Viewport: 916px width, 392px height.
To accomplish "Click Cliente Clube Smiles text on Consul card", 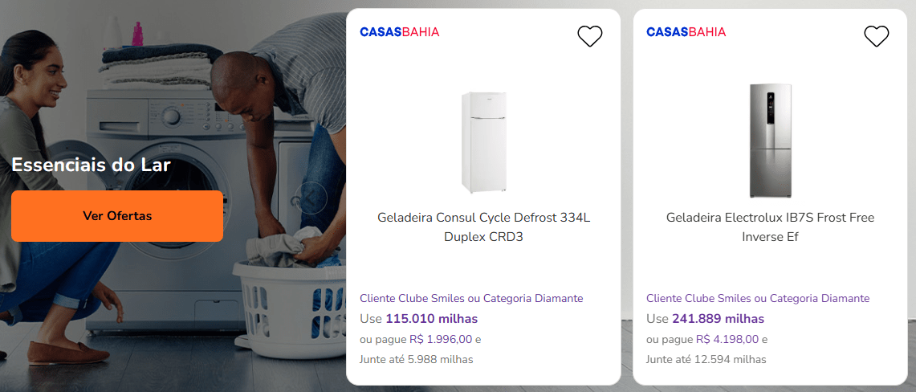I will coord(471,299).
